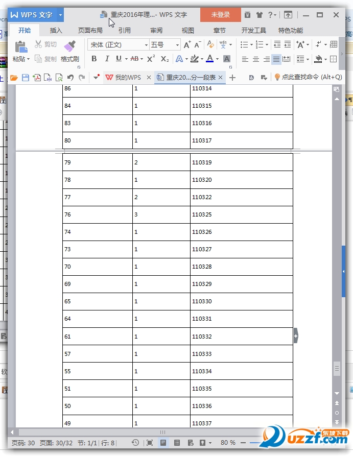This screenshot has width=353, height=456.
Task: Click increase indent icon
Action: (x=288, y=44)
